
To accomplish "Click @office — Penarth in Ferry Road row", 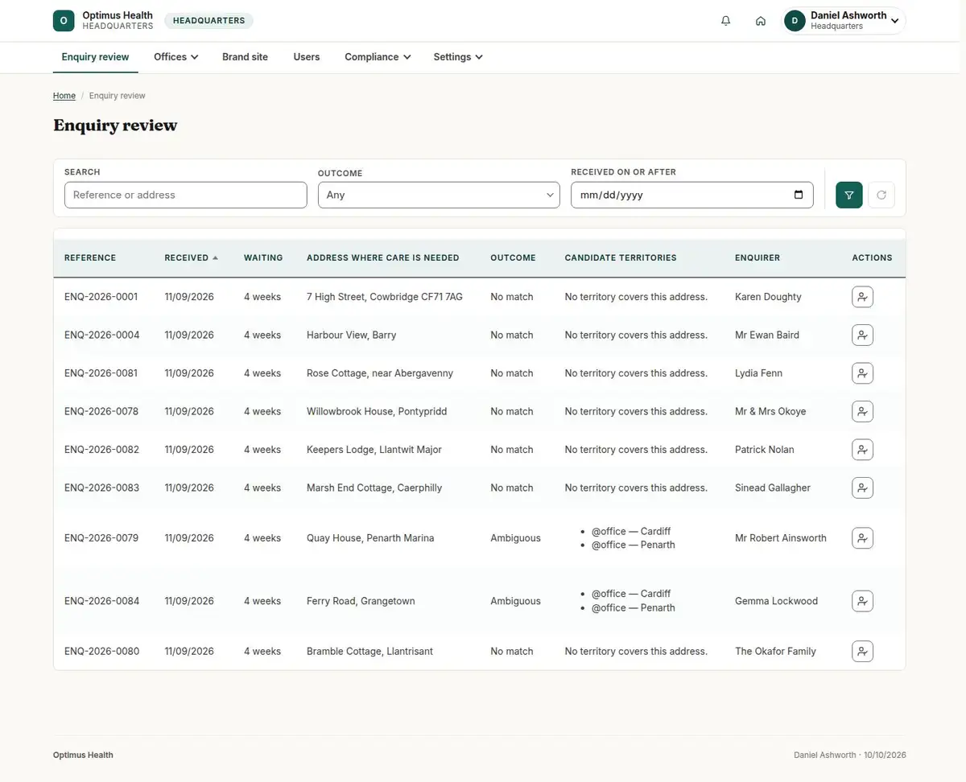I will 634,607.
